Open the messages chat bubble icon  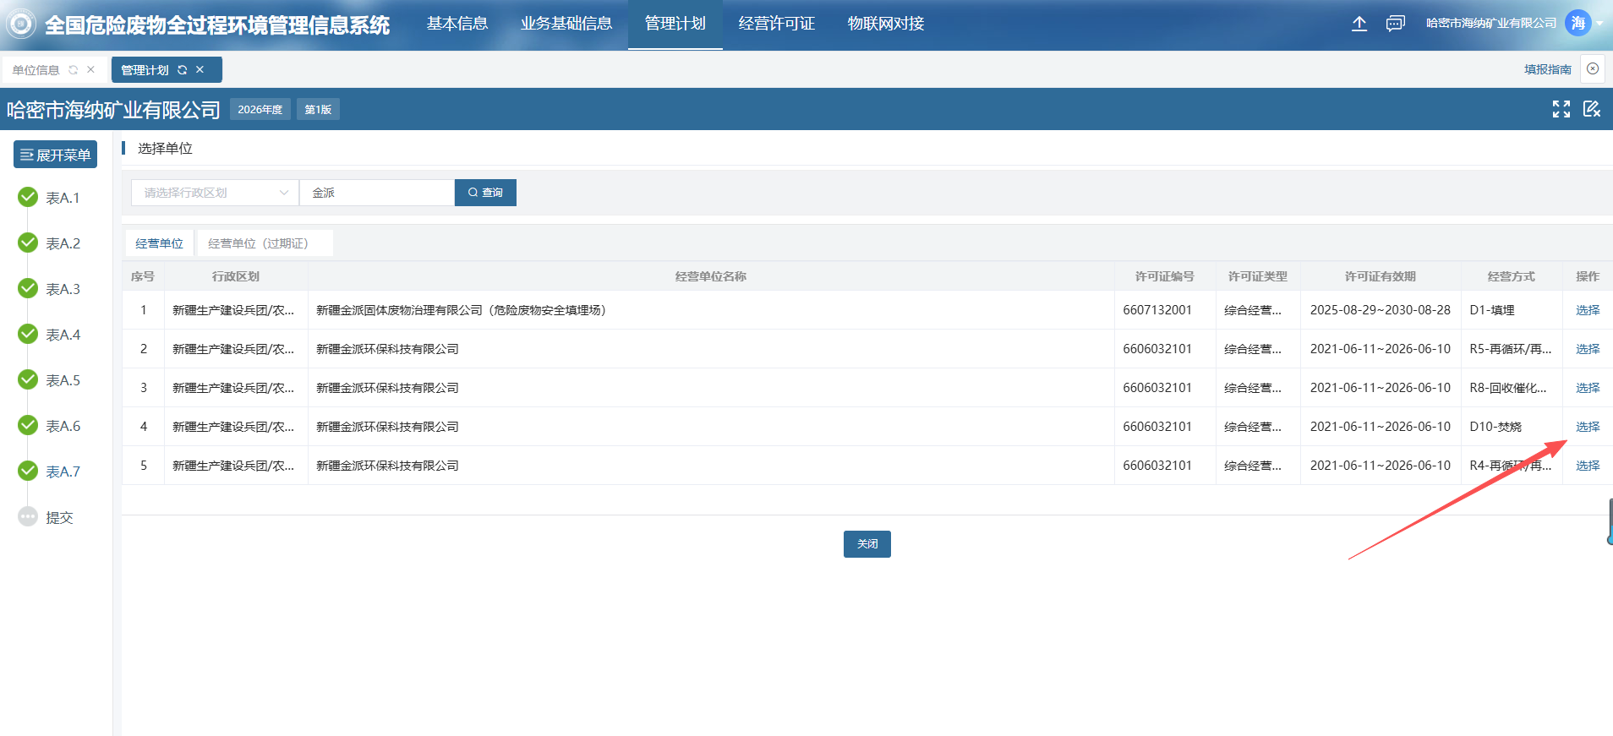pos(1395,24)
